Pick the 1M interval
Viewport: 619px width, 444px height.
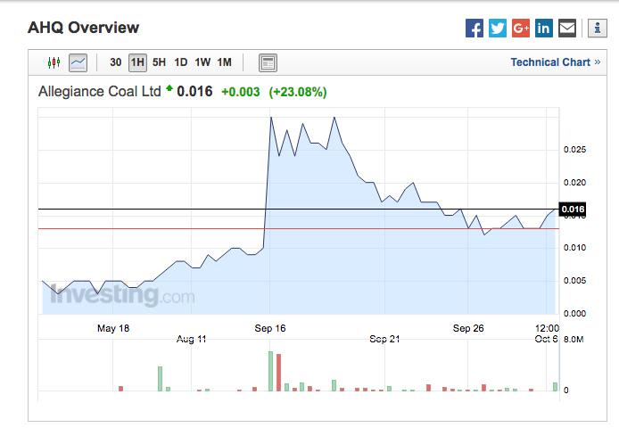224,62
